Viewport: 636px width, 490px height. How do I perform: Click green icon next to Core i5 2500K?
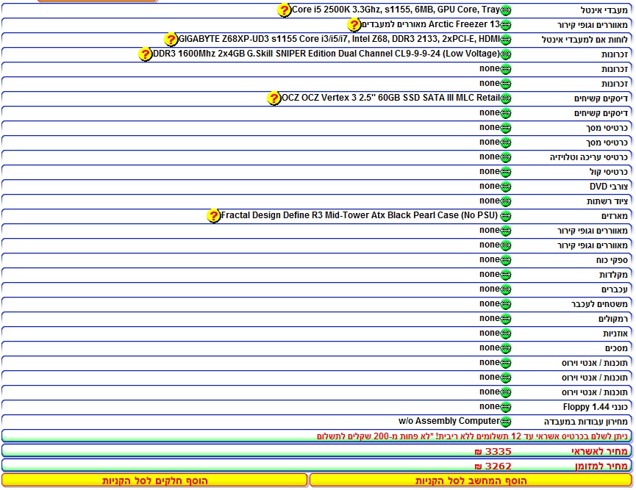[x=506, y=10]
